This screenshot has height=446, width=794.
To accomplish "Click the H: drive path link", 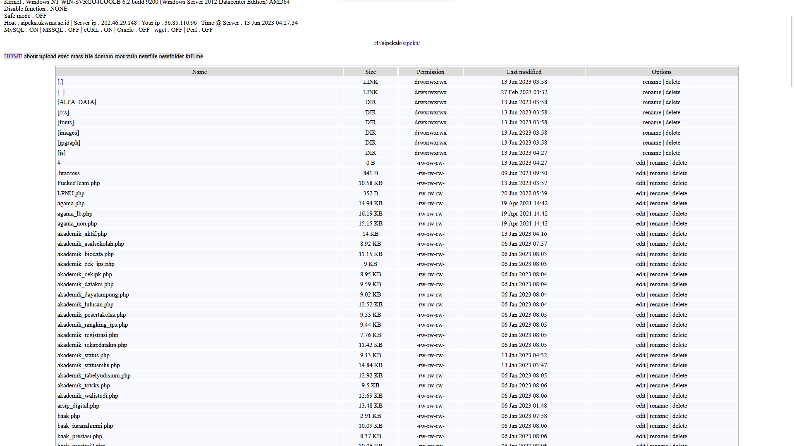I will (x=377, y=43).
